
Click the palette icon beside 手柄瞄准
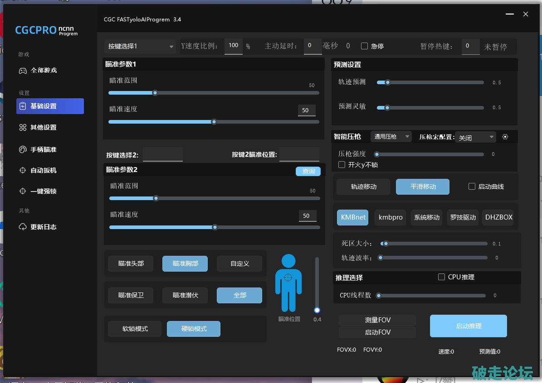tap(23, 149)
